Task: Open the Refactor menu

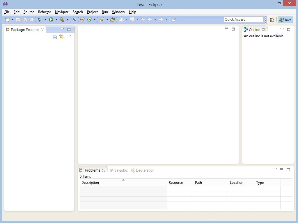Action: click(45, 12)
